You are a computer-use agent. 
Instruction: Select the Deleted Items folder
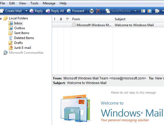click(24, 38)
